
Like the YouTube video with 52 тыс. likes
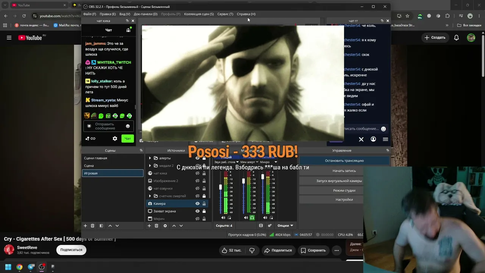[232, 250]
